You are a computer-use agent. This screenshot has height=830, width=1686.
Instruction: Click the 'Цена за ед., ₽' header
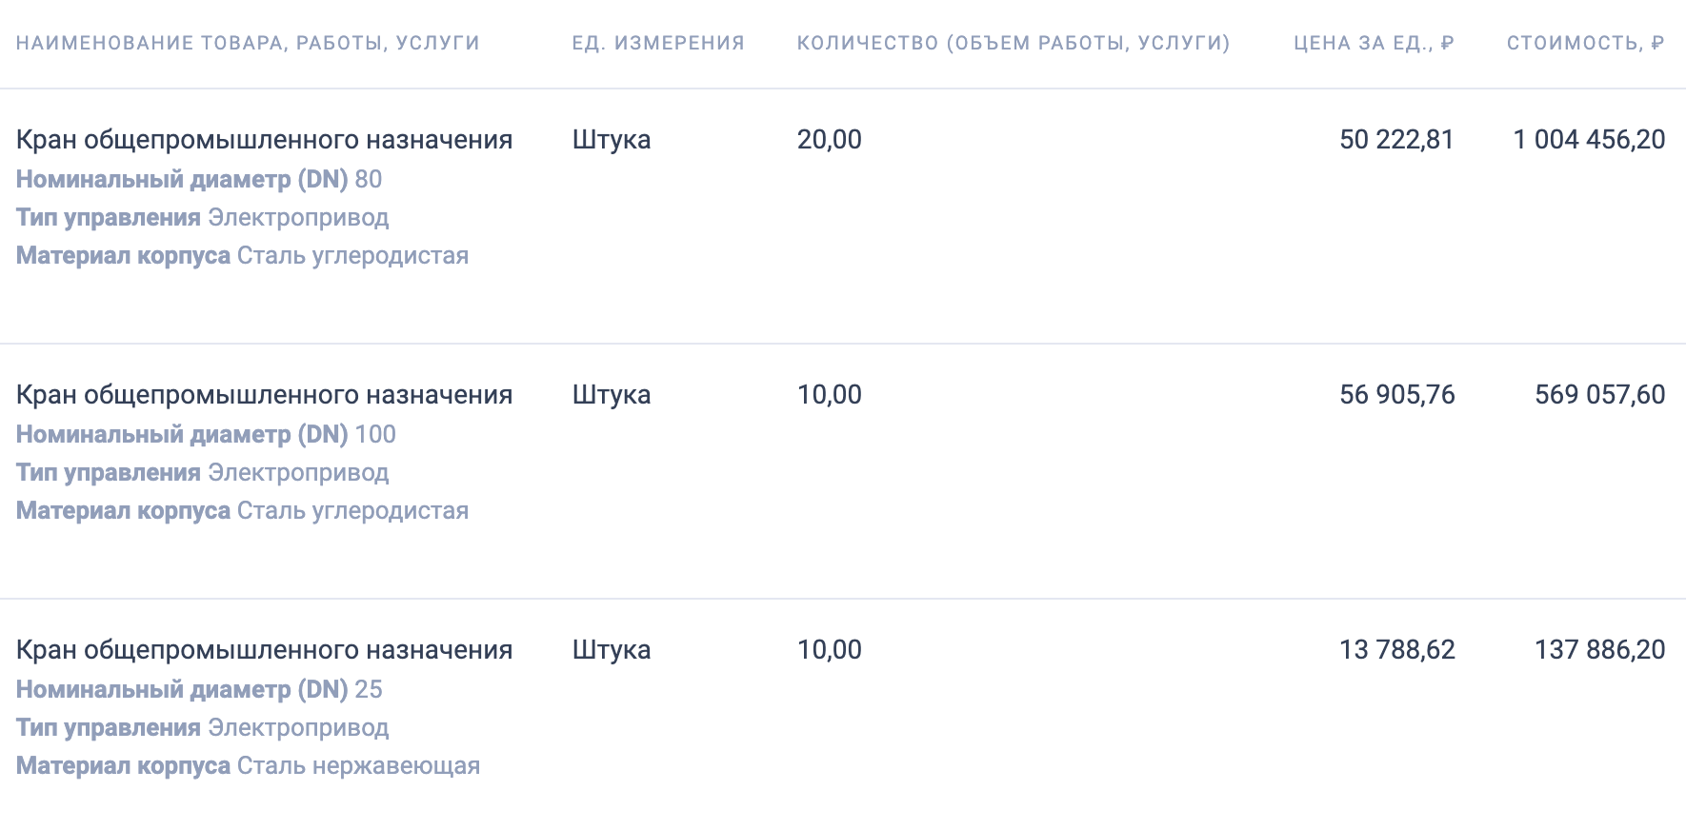coord(1374,43)
